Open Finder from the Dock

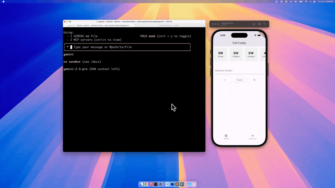coord(141,184)
